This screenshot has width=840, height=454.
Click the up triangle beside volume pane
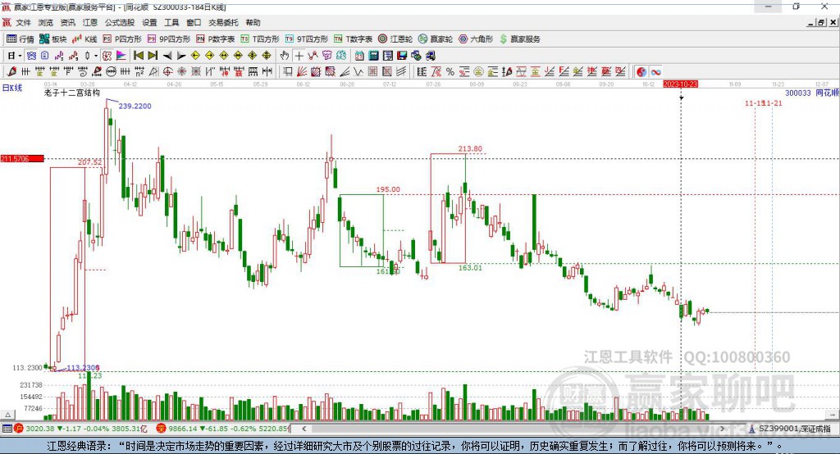click(x=7, y=415)
